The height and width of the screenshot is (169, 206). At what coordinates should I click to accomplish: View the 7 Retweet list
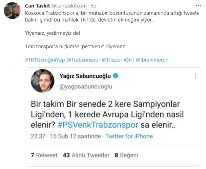[44, 155]
